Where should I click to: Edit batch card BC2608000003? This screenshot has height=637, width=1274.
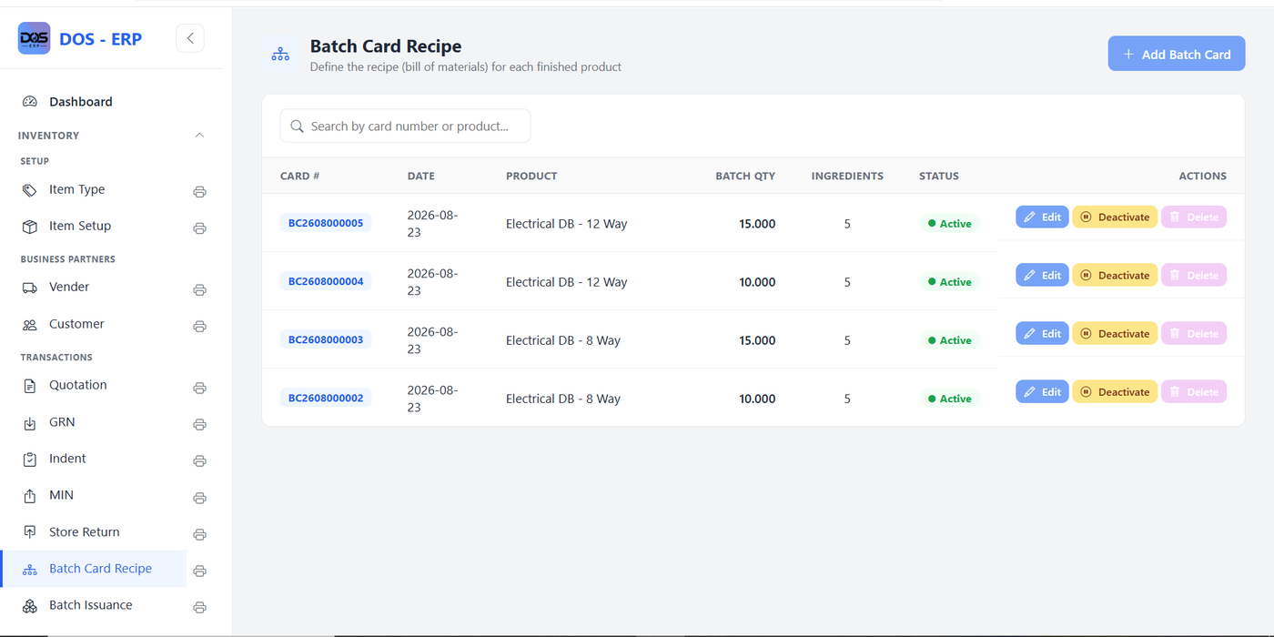[x=1042, y=333]
